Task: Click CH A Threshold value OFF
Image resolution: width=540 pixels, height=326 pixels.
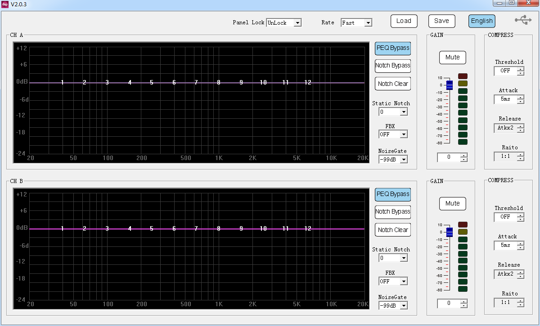Action: [505, 71]
